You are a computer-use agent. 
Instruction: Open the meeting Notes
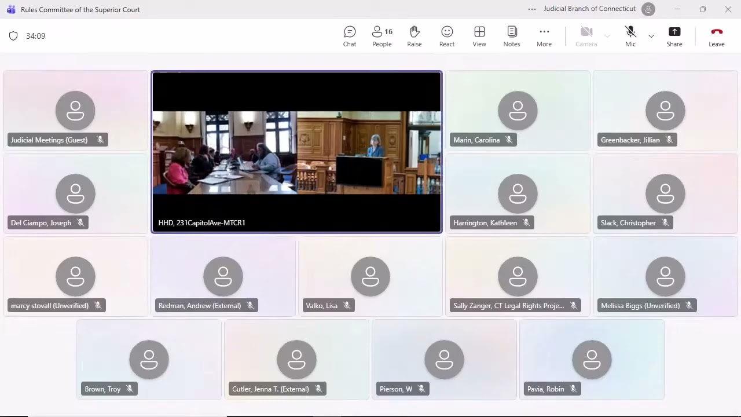(512, 36)
